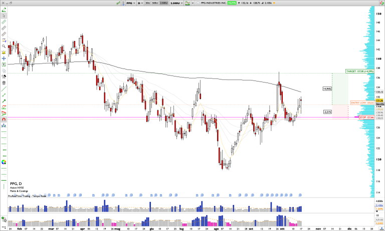Open the pie chart icon in sidebar
This screenshot has height=231, width=385.
click(x=4, y=162)
